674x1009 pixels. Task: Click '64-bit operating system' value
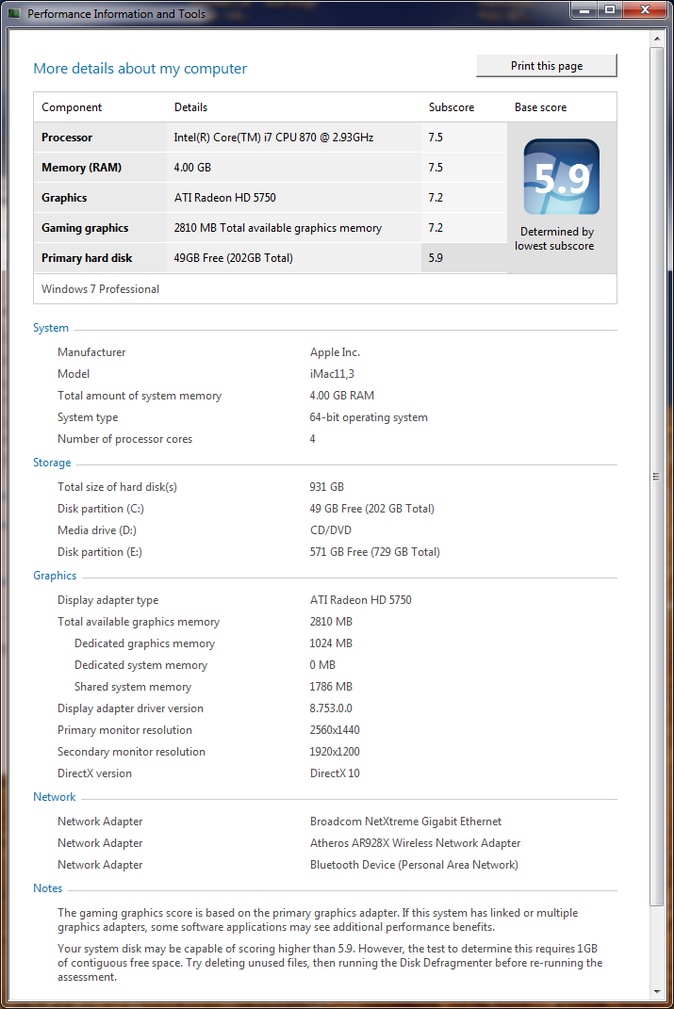pos(369,417)
